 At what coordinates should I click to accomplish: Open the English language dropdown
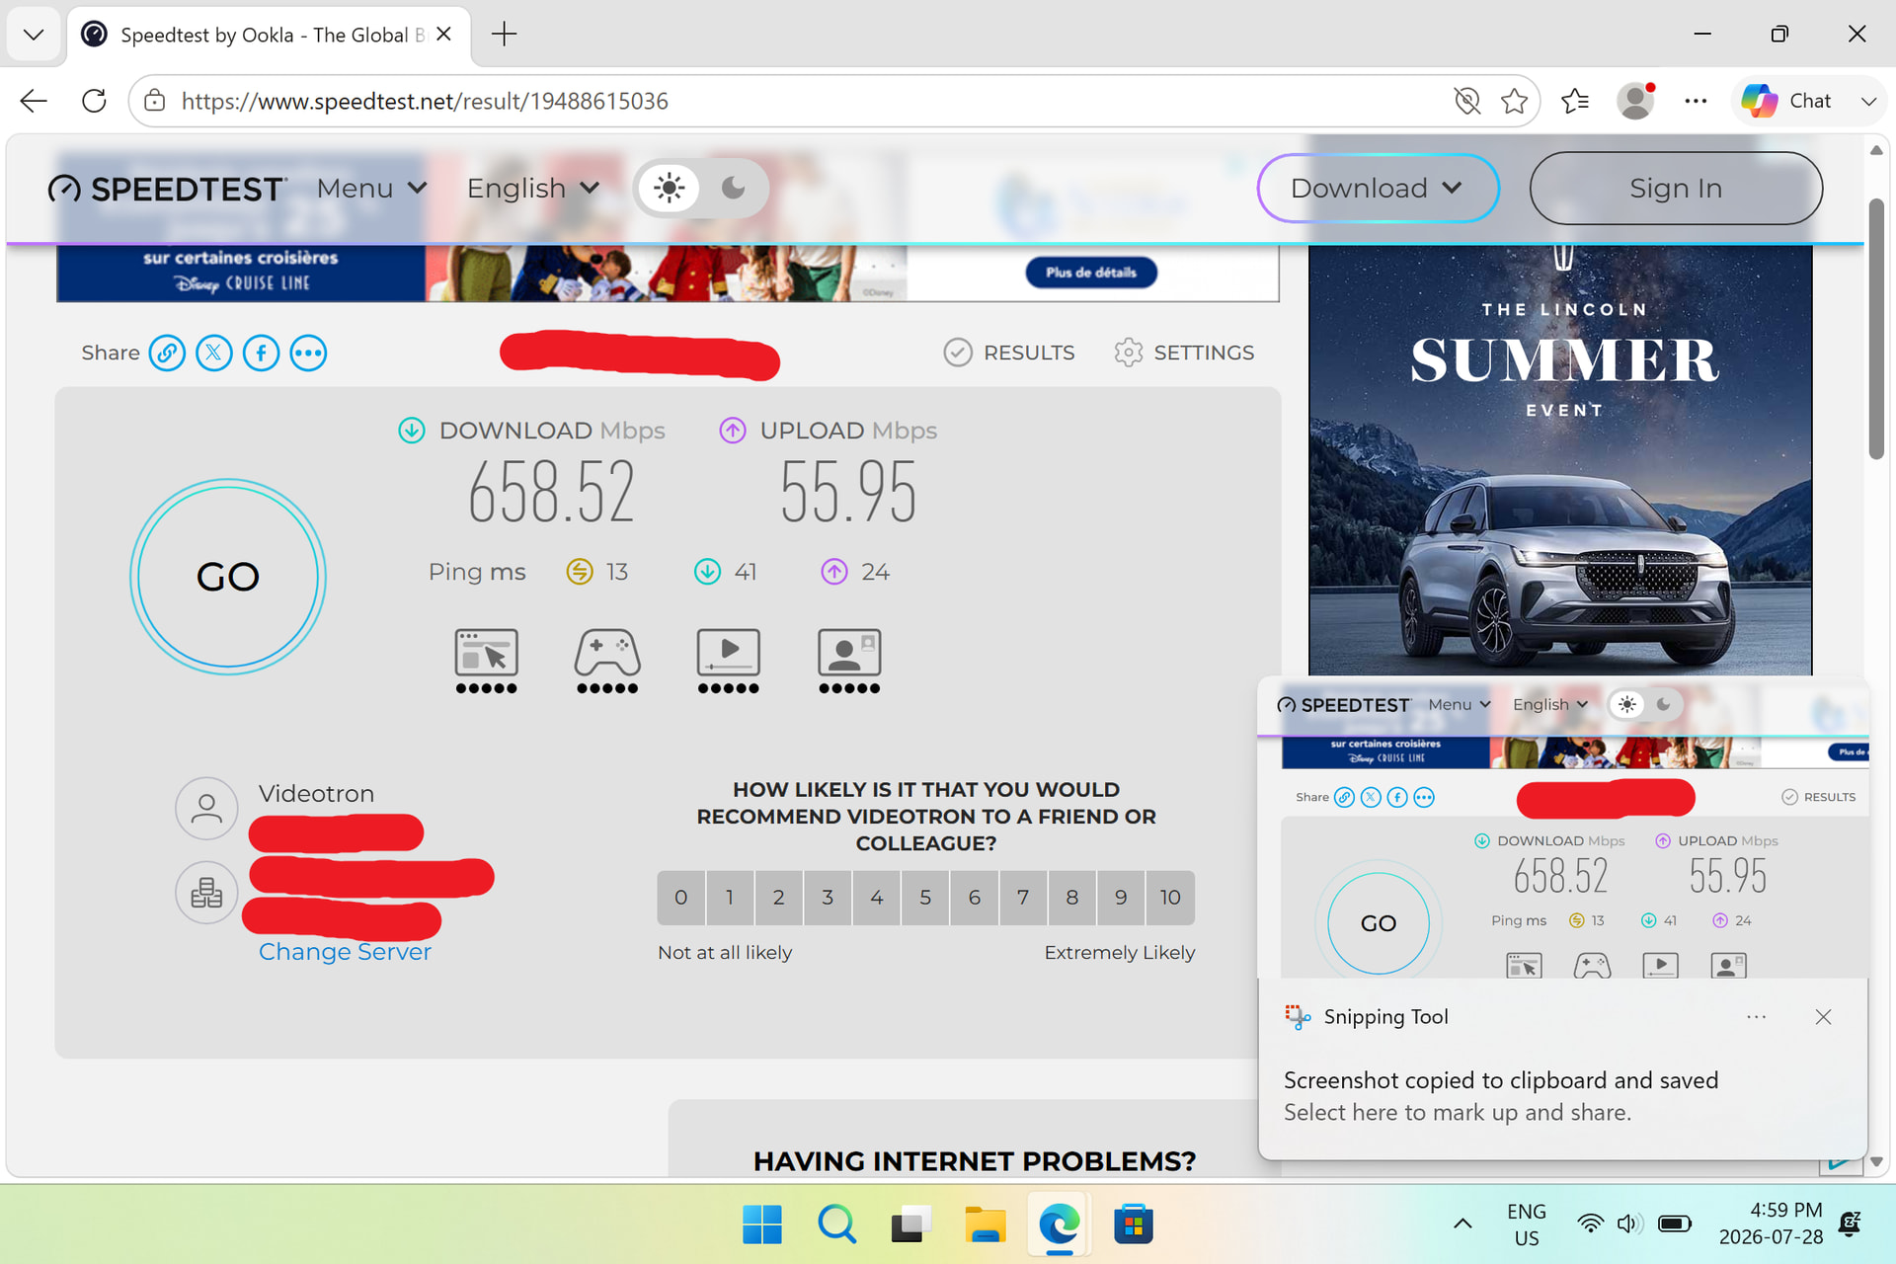533,188
